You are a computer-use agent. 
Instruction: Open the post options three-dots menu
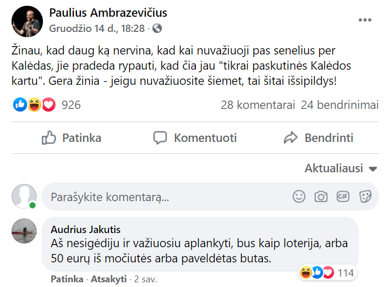[365, 20]
